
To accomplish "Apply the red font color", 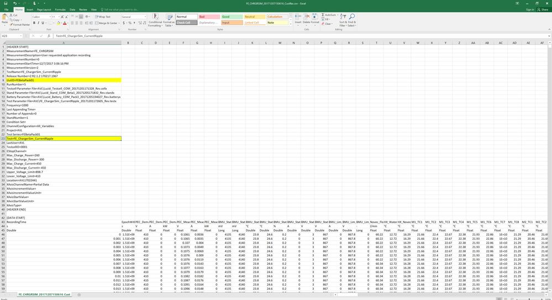I will pos(65,23).
